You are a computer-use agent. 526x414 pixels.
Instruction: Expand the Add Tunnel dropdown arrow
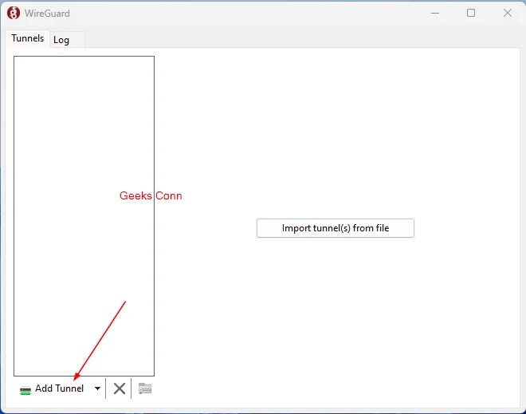97,388
